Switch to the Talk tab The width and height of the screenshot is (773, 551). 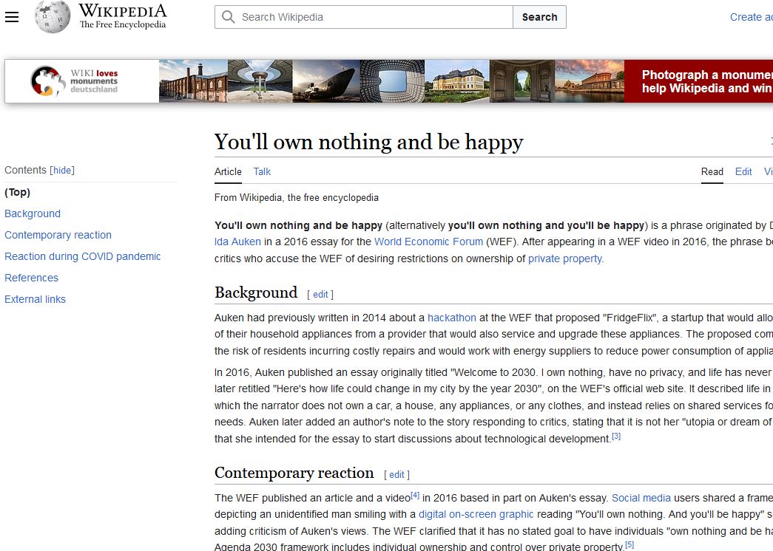coord(262,171)
